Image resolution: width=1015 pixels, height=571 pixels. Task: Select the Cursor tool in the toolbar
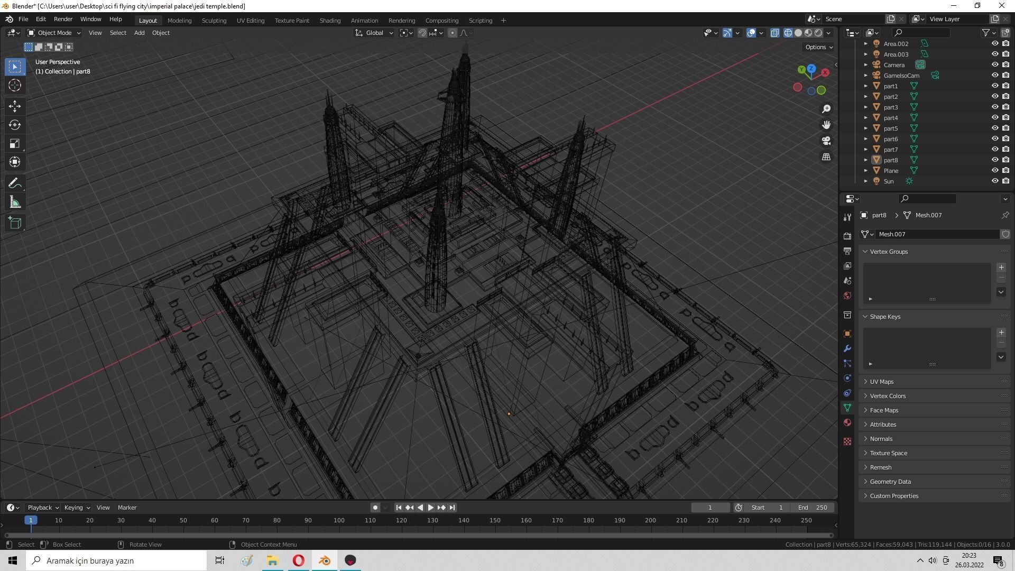click(x=15, y=85)
